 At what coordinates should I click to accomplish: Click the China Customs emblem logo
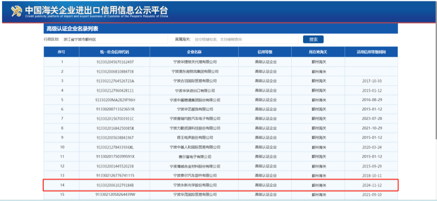point(17,11)
